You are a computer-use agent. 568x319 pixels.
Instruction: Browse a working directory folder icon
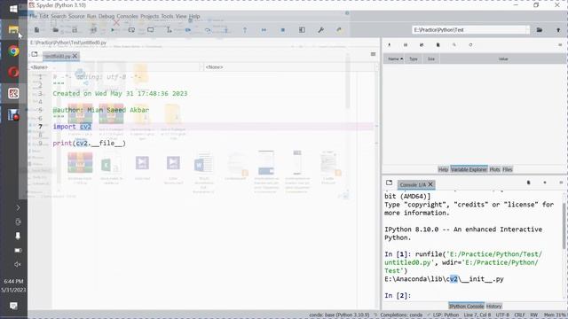[x=540, y=30]
